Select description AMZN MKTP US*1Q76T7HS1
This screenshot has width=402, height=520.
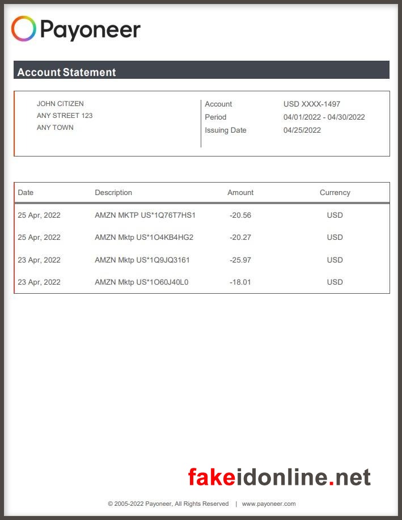[145, 215]
